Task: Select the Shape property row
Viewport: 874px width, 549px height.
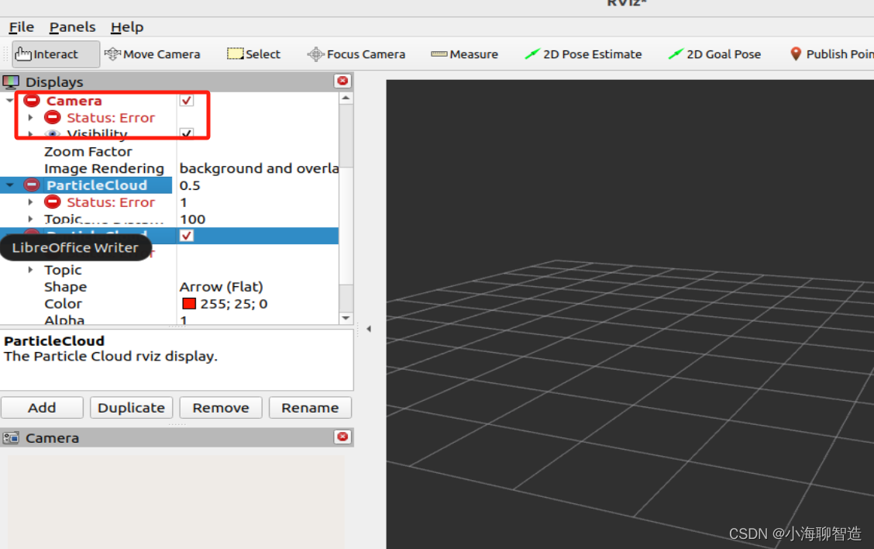Action: pos(65,287)
